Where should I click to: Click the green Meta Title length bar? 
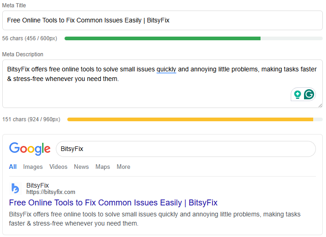[x=163, y=38]
